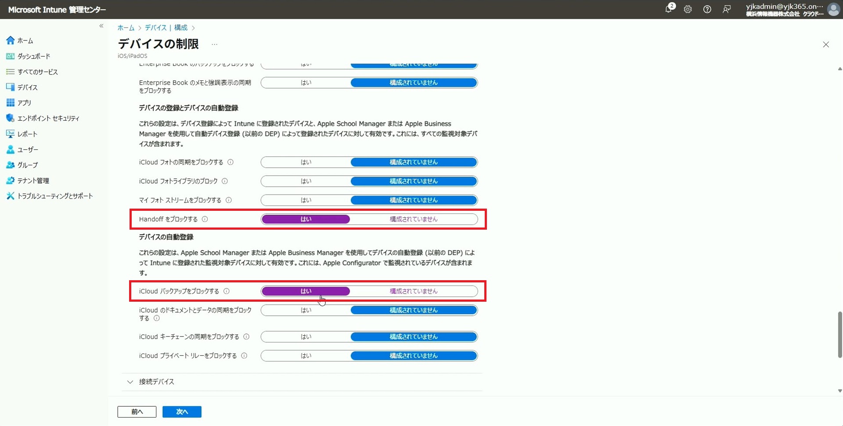The height and width of the screenshot is (426, 843).
Task: Close the デバイスの制限 pane
Action: 825,44
